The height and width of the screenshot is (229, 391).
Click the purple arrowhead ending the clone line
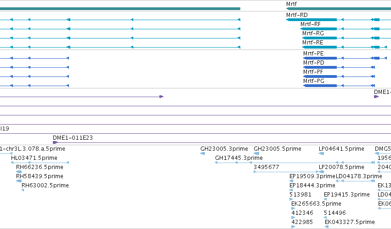(x=162, y=97)
